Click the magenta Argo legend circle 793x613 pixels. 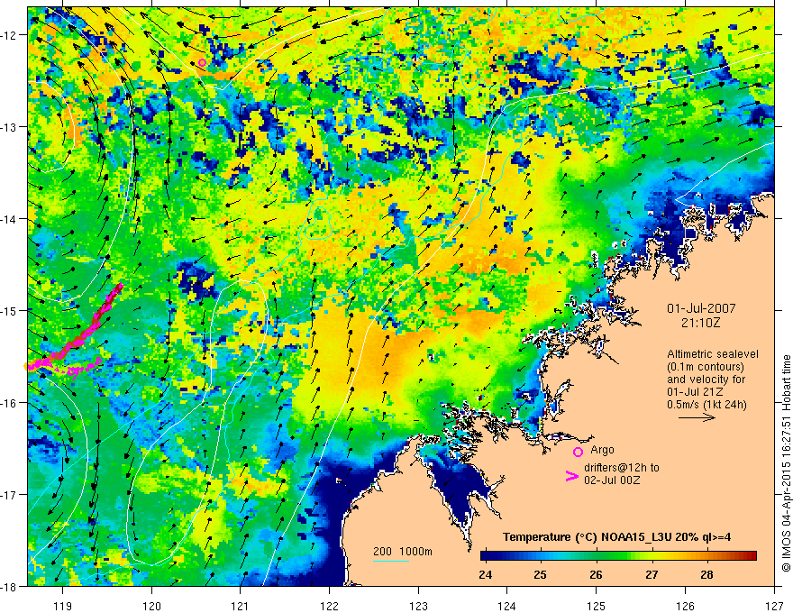tap(578, 452)
